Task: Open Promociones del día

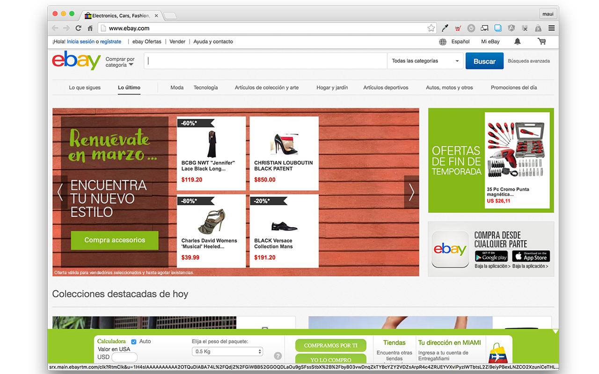Action: 514,87
